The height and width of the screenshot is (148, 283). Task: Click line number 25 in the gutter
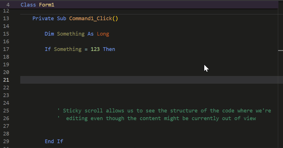click(6, 110)
